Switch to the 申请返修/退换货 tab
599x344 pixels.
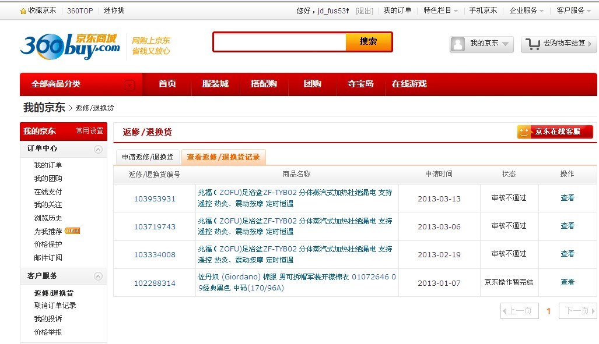pyautogui.click(x=146, y=157)
